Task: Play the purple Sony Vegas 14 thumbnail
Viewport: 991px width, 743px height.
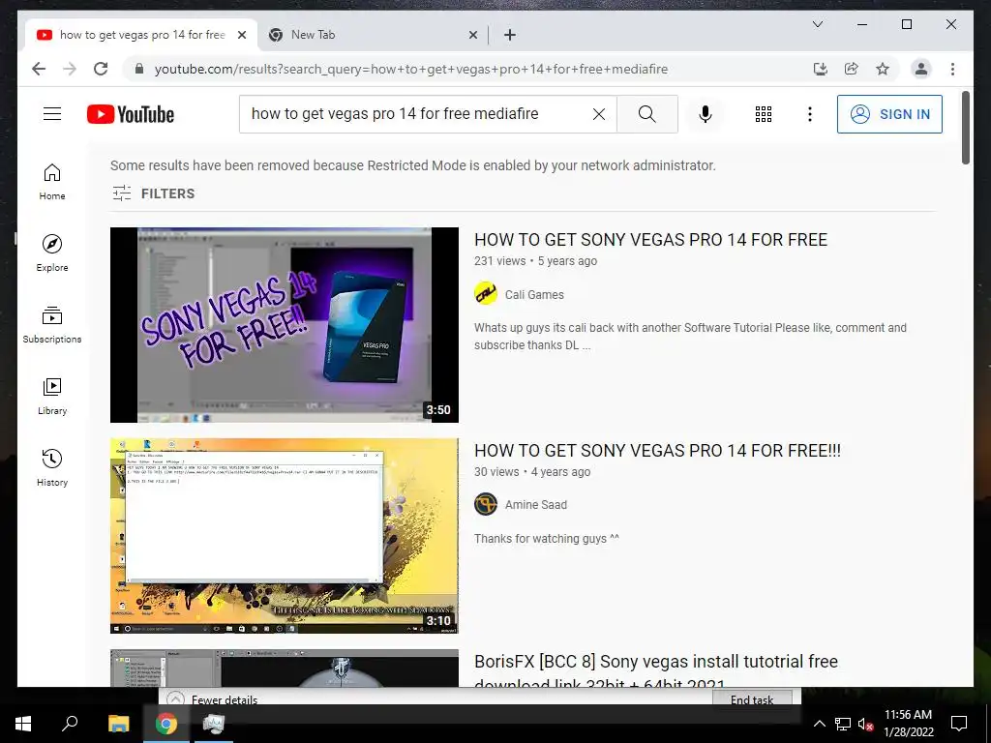Action: 285,325
